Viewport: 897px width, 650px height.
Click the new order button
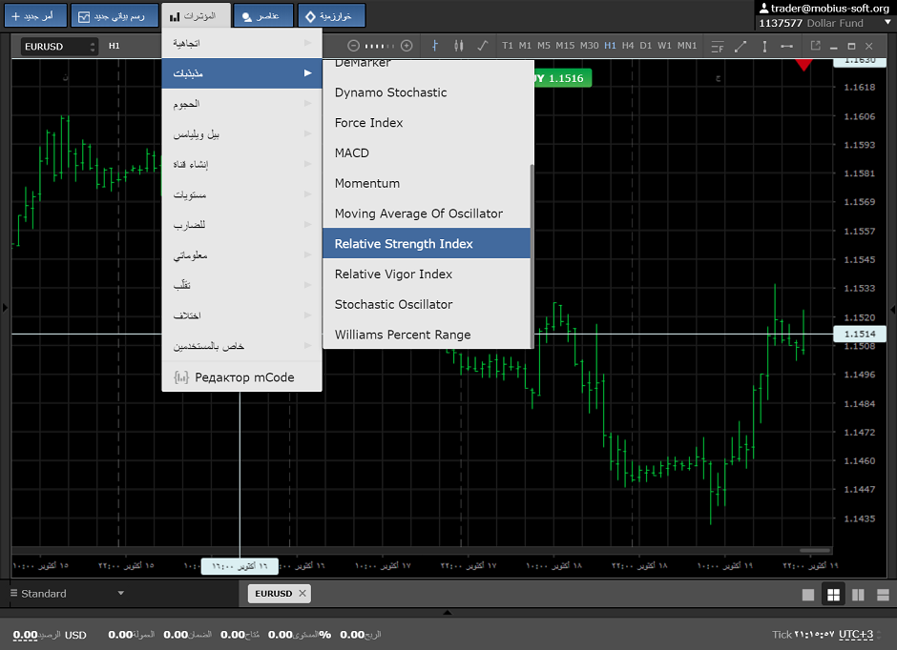point(35,15)
